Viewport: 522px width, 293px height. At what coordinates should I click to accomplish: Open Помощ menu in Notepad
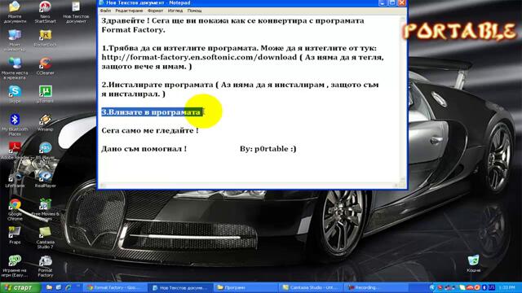coord(194,11)
